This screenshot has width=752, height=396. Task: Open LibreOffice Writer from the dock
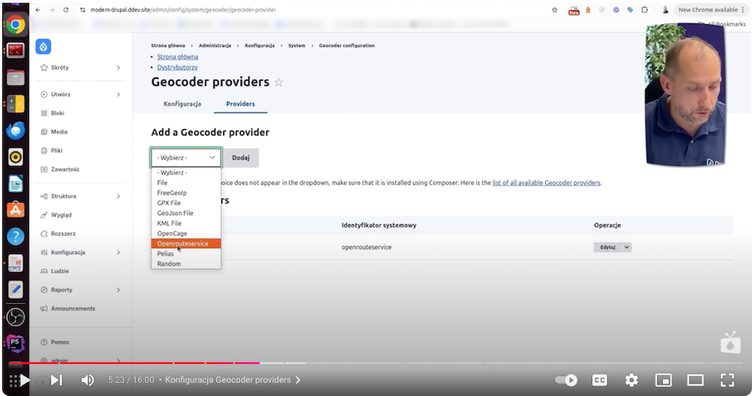click(16, 184)
